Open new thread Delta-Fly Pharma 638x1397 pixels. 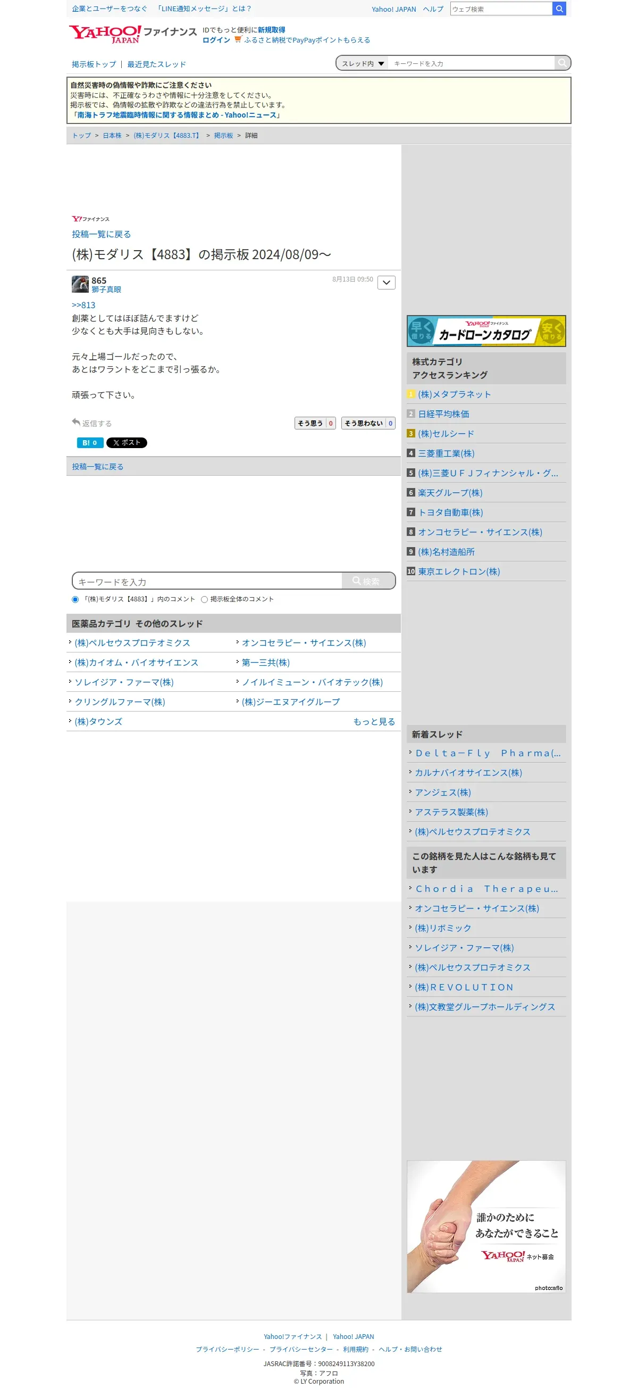pyautogui.click(x=488, y=753)
